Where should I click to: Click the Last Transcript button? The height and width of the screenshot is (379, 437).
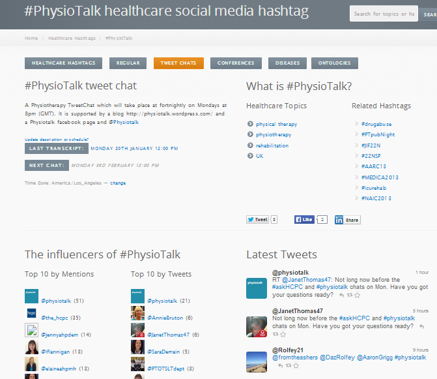point(55,149)
